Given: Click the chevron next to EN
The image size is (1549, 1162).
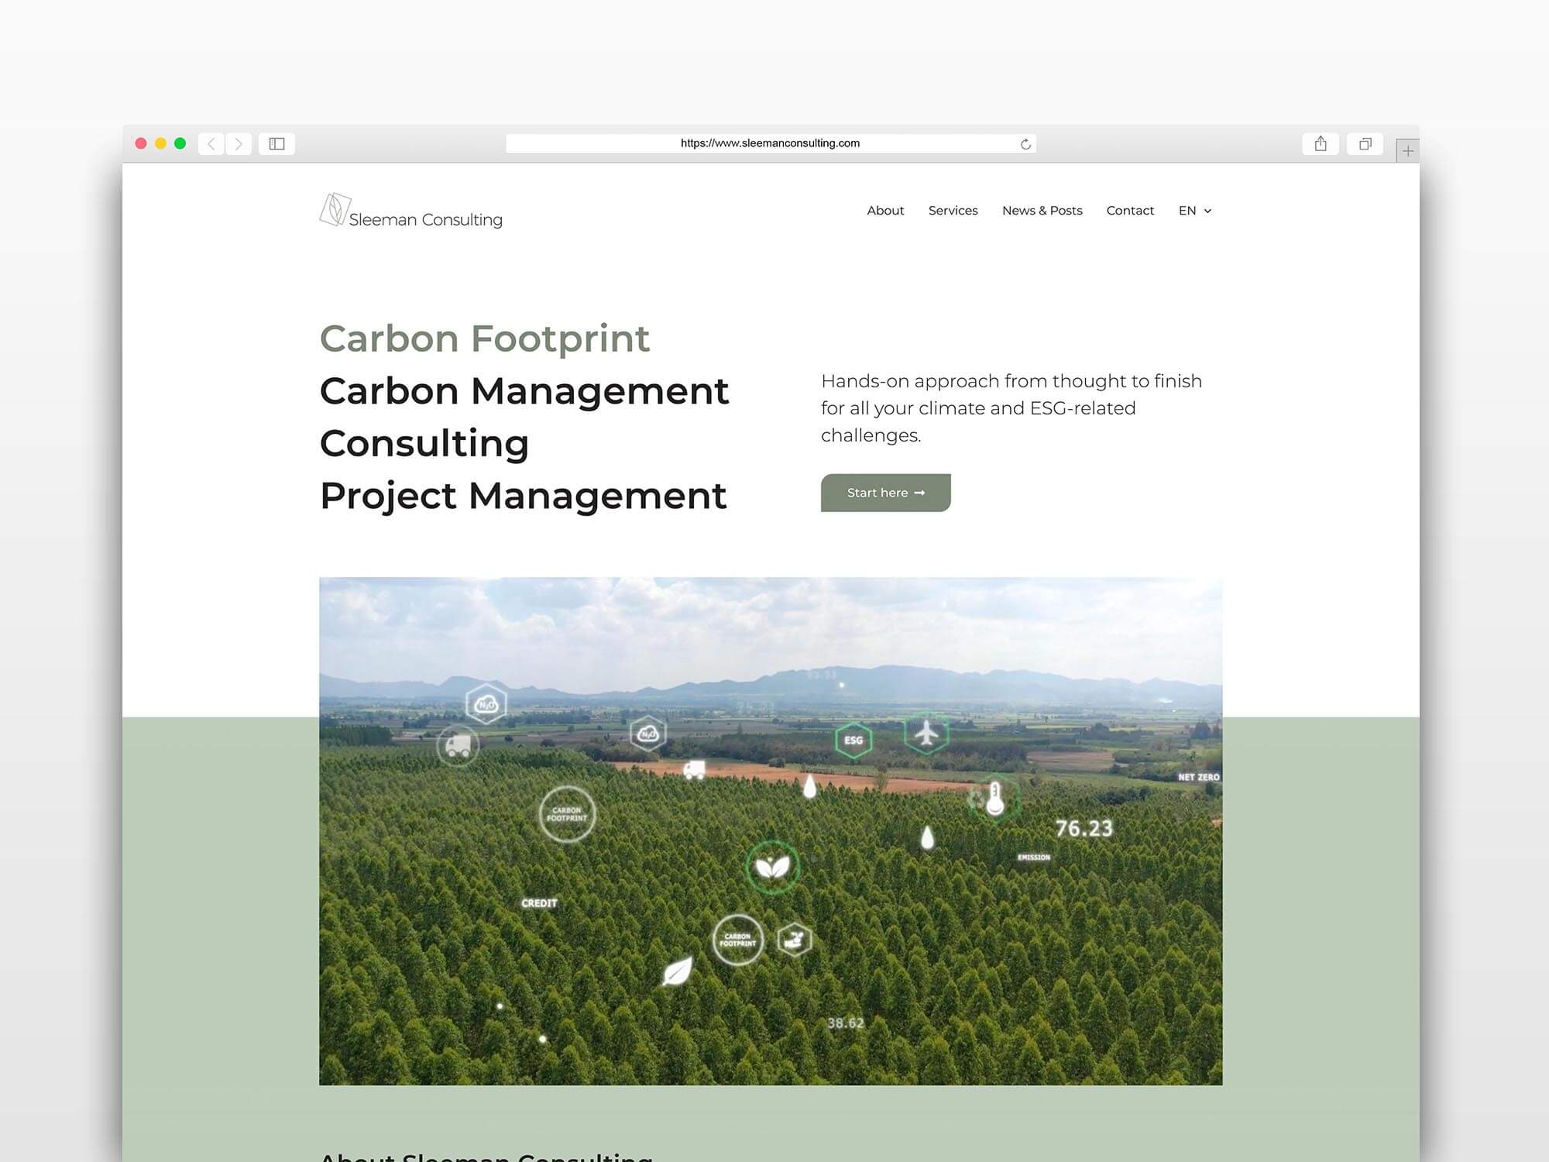Looking at the screenshot, I should click(1207, 211).
